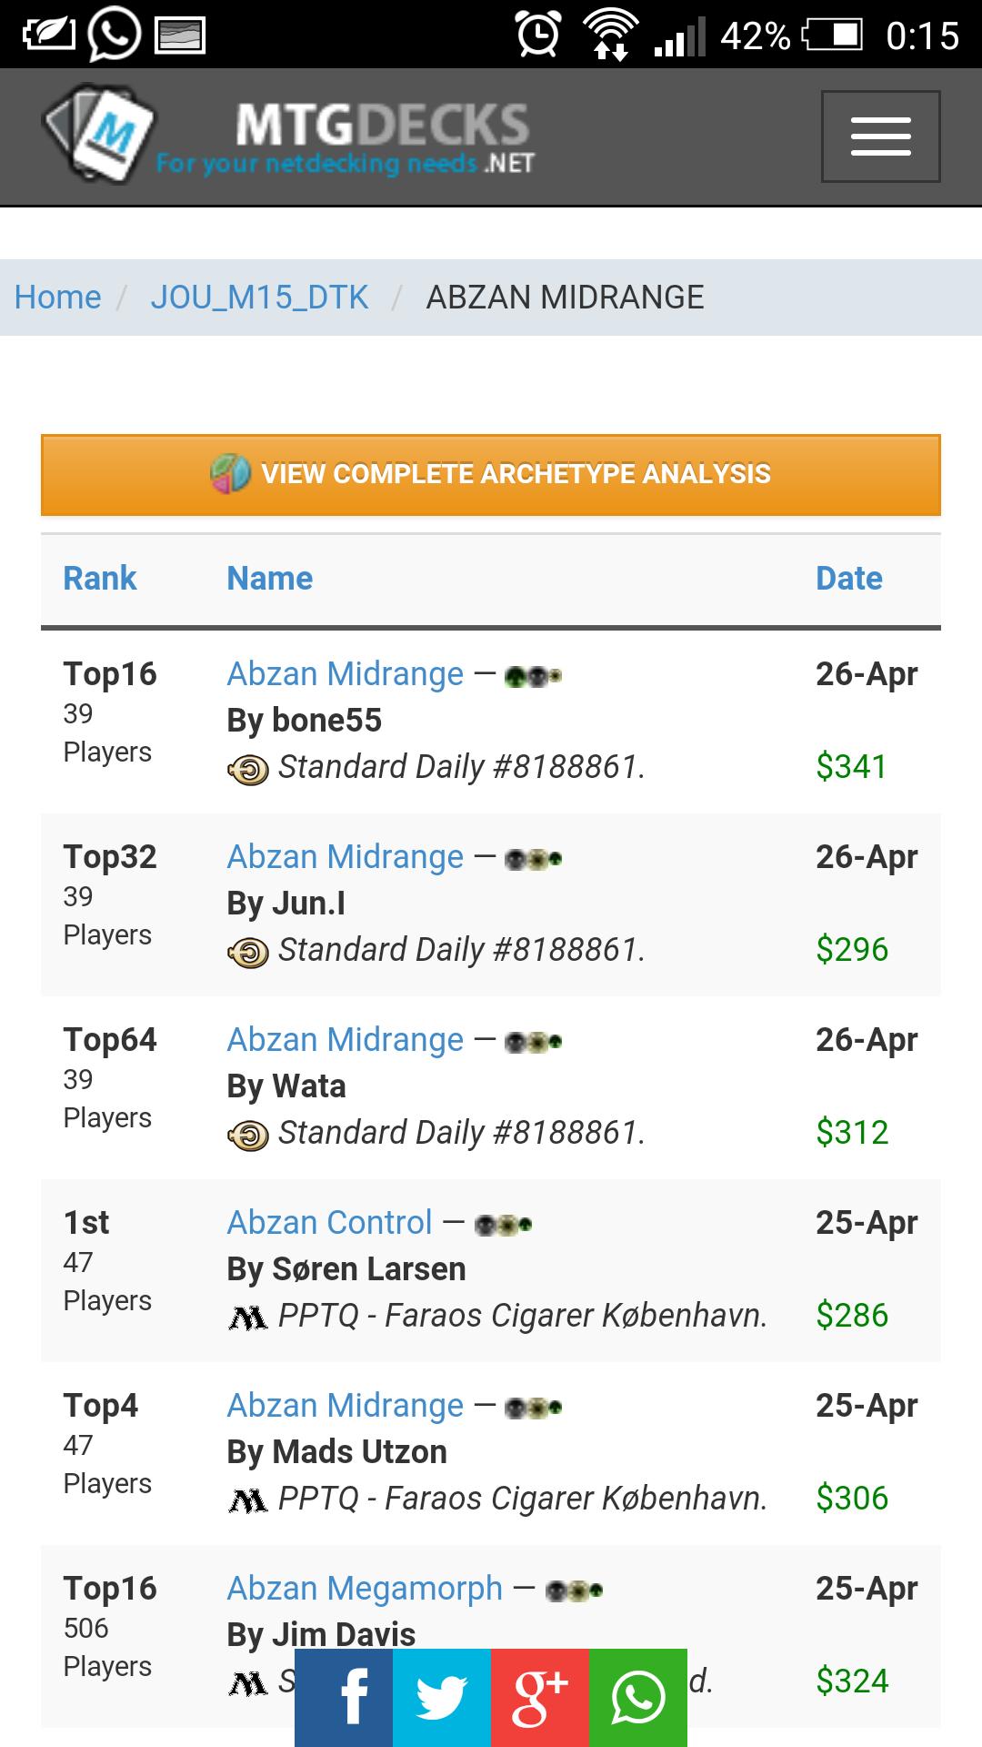Navigate to Home via the breadcrumb
This screenshot has height=1747, width=982.
pos(57,297)
